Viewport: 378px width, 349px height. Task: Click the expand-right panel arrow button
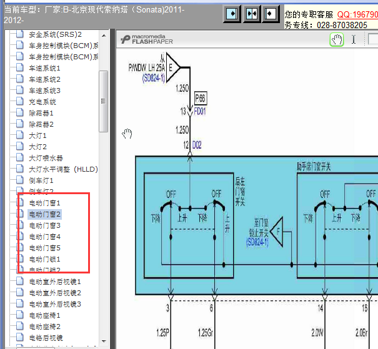pyautogui.click(x=232, y=14)
